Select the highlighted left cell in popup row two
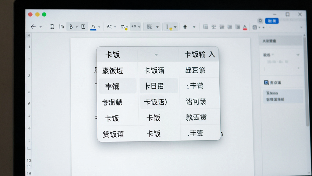 pyautogui.click(x=117, y=86)
